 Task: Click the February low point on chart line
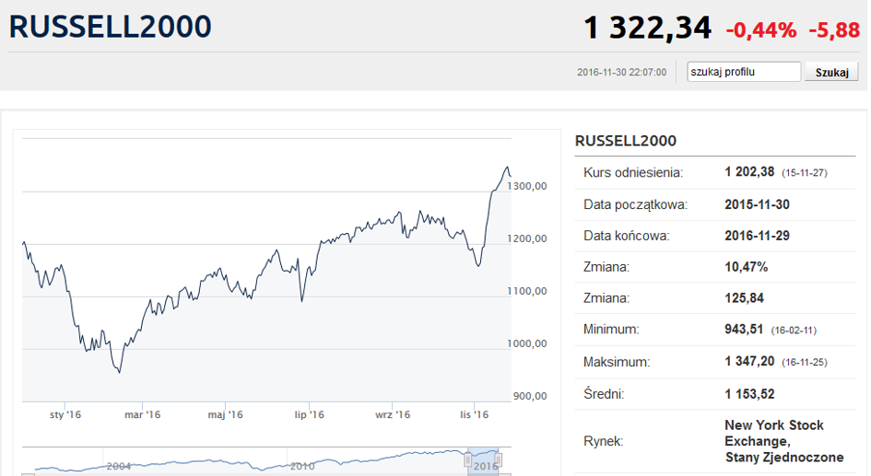[x=120, y=372]
